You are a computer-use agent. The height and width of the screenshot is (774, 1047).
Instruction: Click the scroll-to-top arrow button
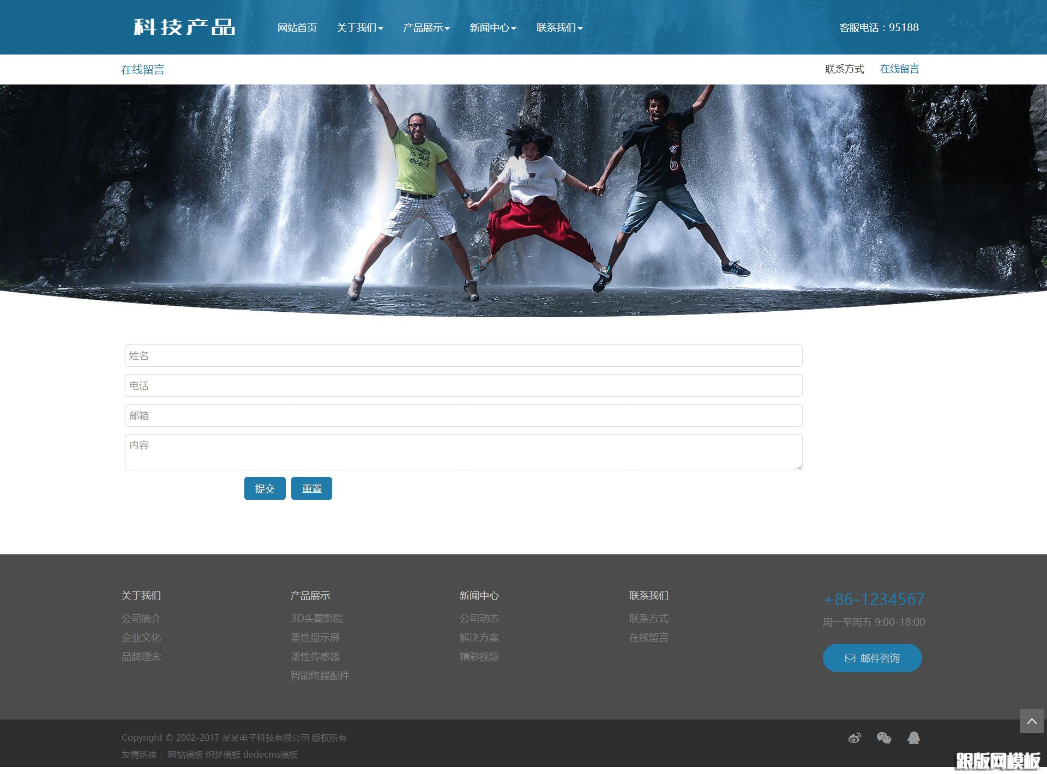[1031, 721]
